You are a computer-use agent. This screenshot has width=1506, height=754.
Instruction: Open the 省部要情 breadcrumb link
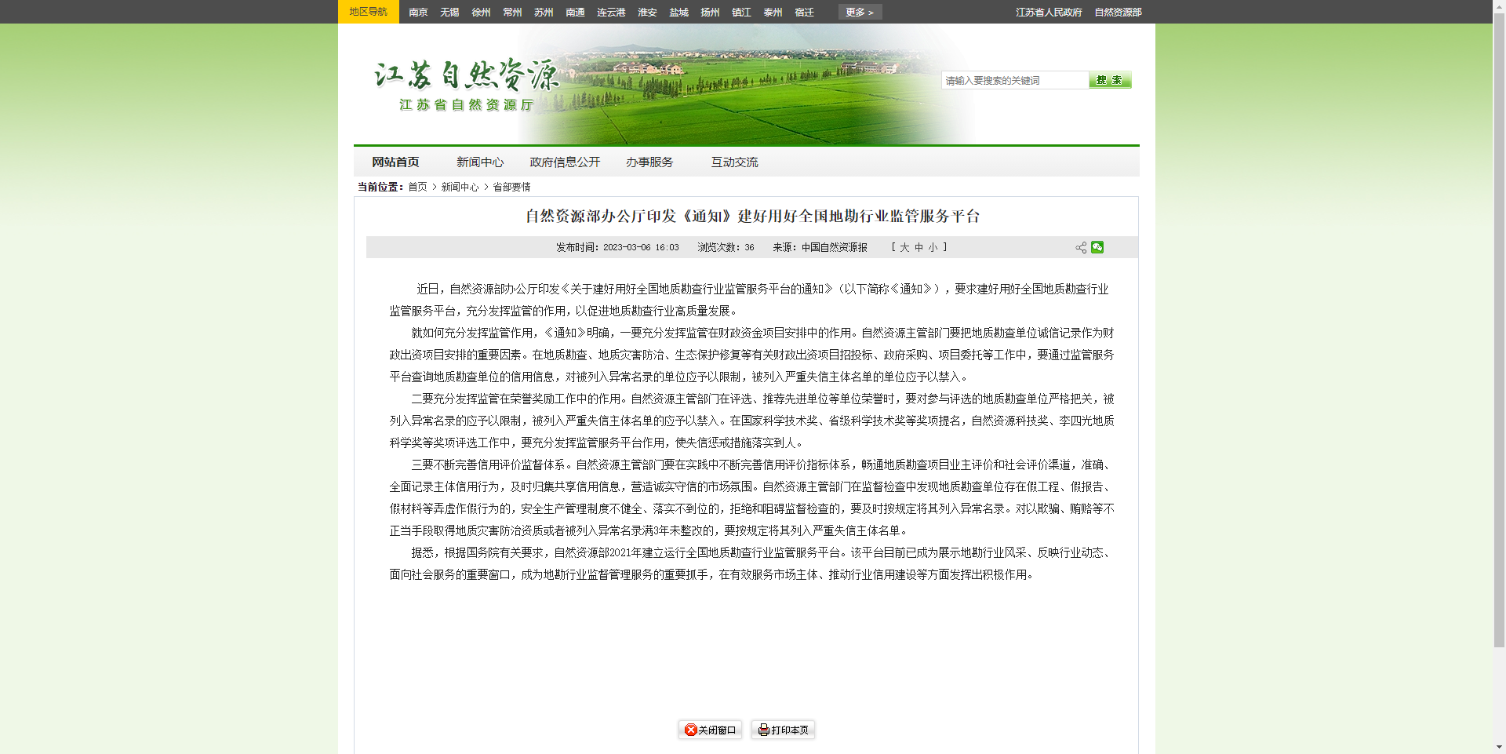click(511, 187)
